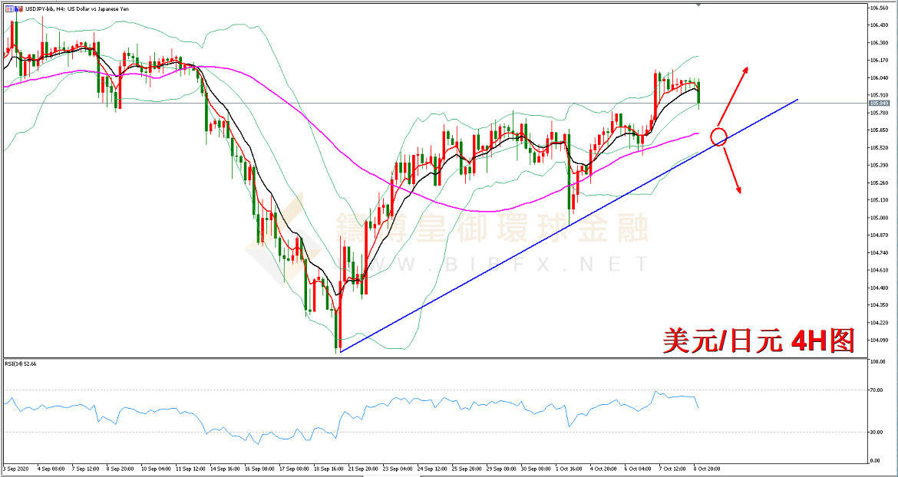The height and width of the screenshot is (477, 898).
Task: Click the 21 Sep 20:00 time label
Action: [362, 468]
